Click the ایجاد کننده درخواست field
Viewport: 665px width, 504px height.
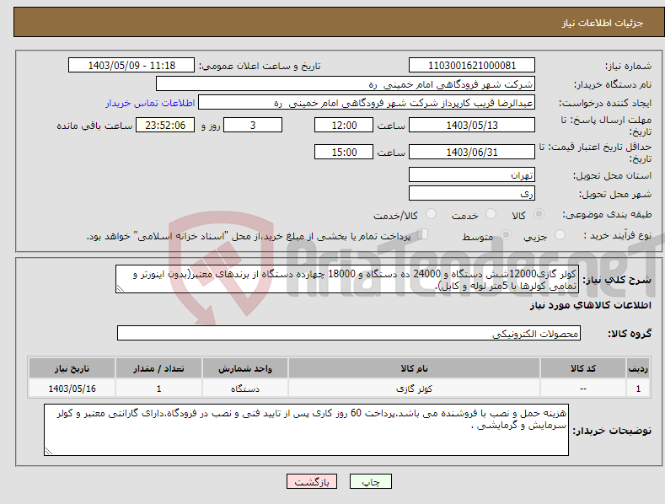[x=367, y=103]
